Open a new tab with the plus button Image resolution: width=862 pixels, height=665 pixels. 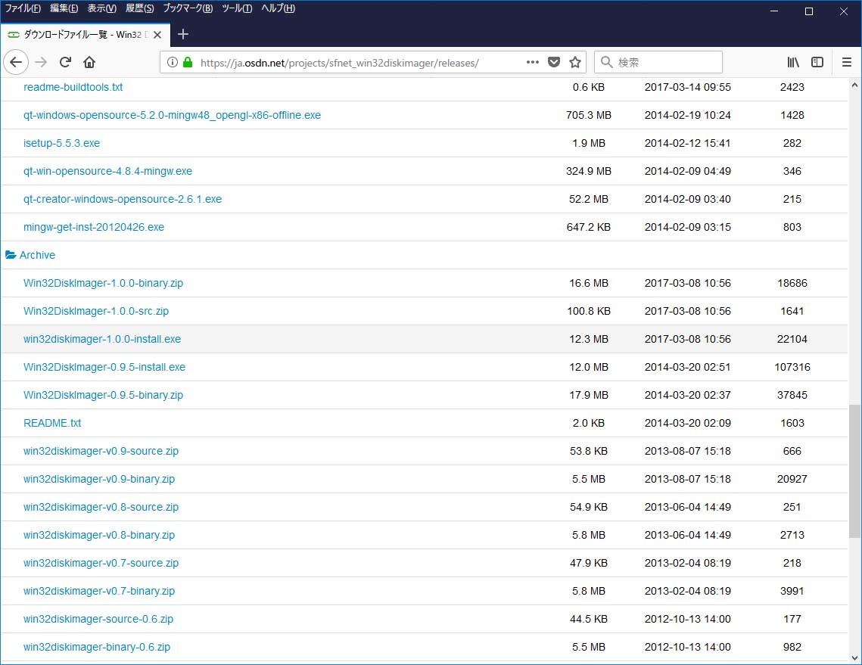[x=183, y=34]
